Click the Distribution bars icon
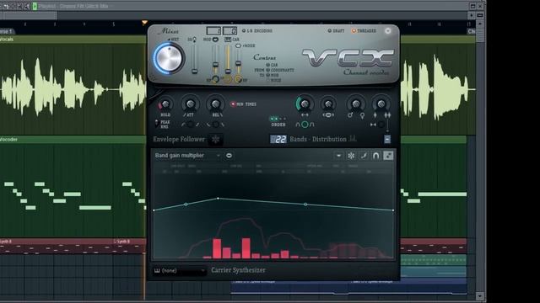 (x=353, y=138)
